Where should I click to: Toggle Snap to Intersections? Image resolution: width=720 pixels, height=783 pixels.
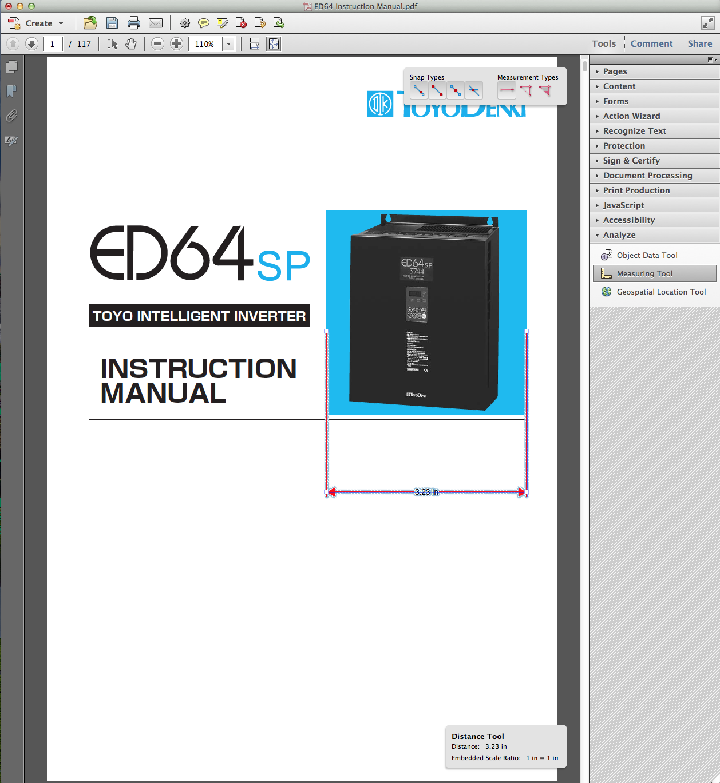tap(474, 90)
